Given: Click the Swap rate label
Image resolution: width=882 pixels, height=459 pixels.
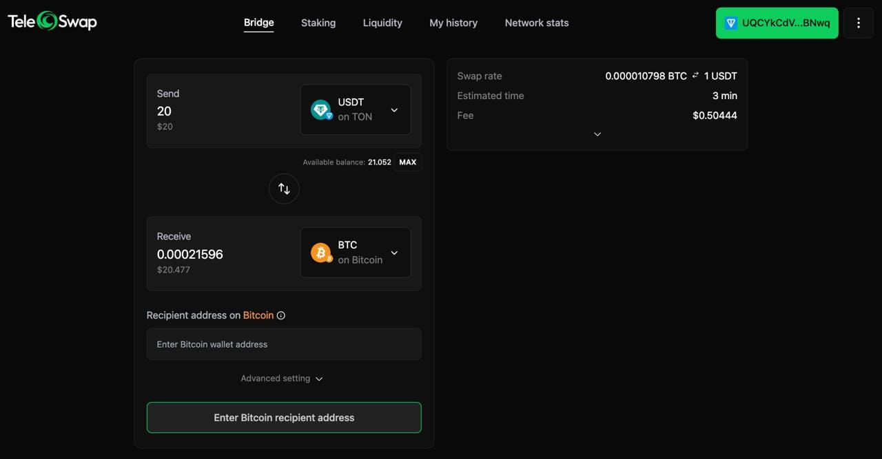Looking at the screenshot, I should [x=480, y=76].
